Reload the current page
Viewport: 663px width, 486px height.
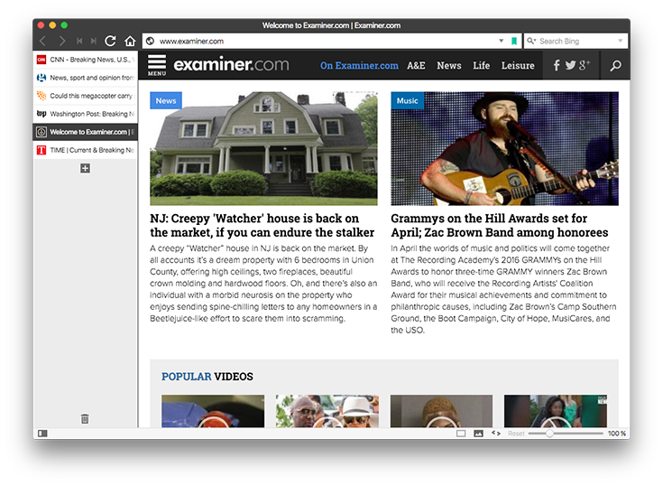[110, 41]
